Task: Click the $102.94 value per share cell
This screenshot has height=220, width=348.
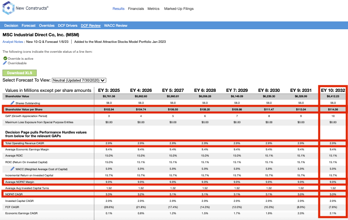Action: (109, 110)
